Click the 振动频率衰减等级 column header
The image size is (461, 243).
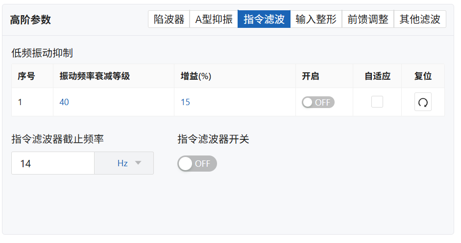click(x=95, y=76)
